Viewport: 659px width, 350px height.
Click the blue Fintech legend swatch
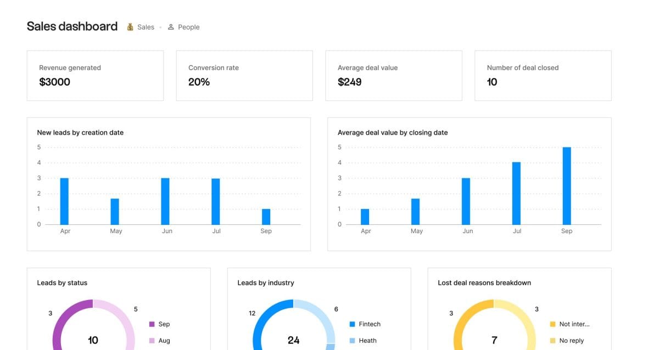[353, 324]
